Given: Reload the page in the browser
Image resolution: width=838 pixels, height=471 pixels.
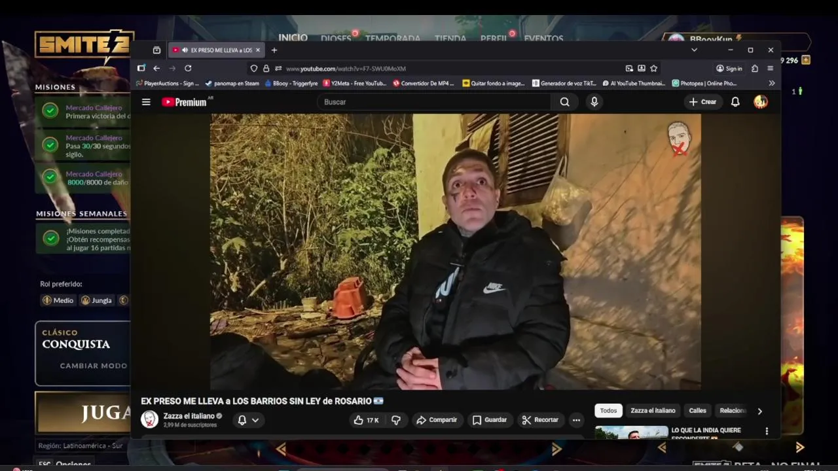Looking at the screenshot, I should point(188,68).
